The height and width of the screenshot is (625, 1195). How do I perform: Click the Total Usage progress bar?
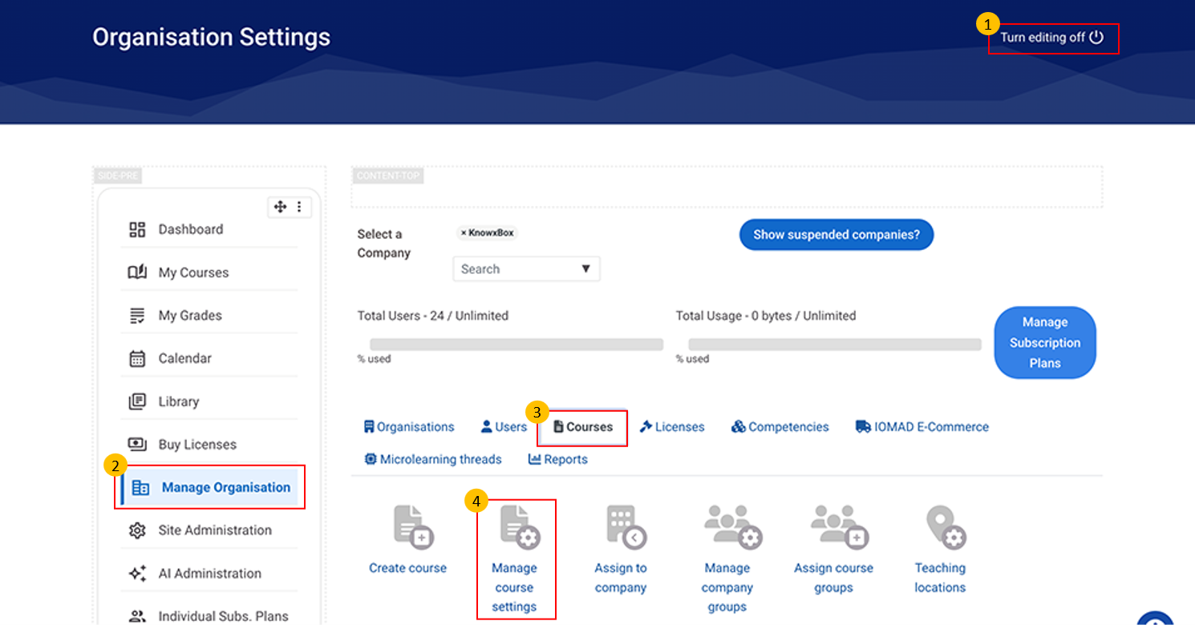(835, 345)
